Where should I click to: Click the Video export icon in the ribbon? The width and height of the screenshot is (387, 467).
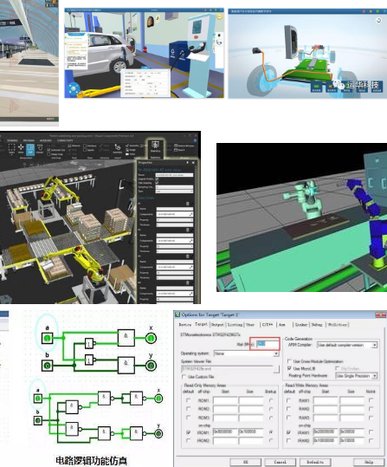point(131,154)
